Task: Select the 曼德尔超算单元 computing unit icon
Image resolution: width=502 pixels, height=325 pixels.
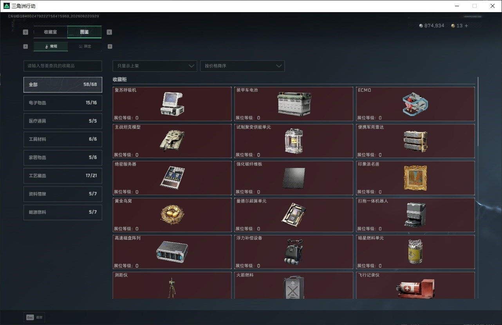Action: point(294,214)
